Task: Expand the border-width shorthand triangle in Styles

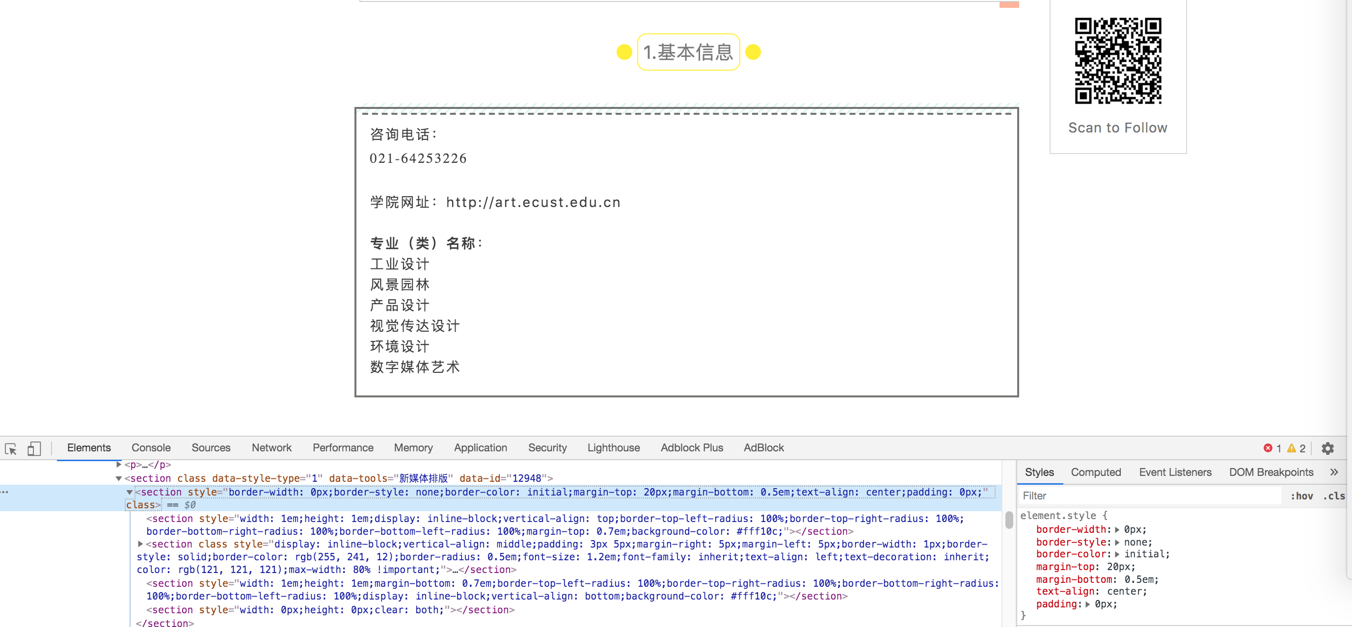Action: (1117, 530)
